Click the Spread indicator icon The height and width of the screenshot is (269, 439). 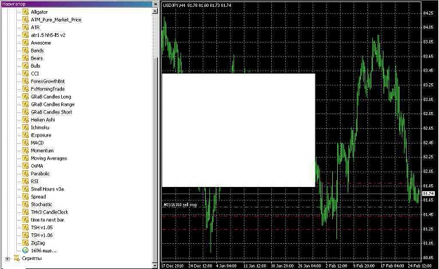point(25,197)
